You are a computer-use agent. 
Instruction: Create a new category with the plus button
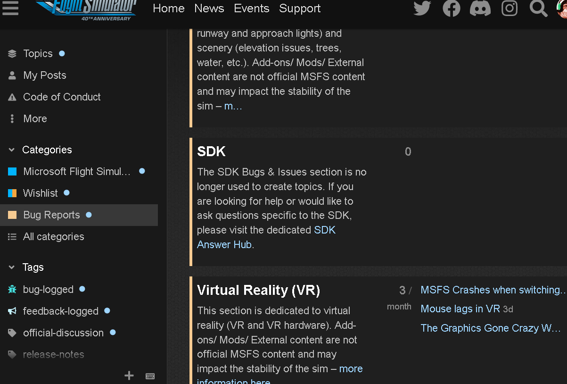coord(129,376)
